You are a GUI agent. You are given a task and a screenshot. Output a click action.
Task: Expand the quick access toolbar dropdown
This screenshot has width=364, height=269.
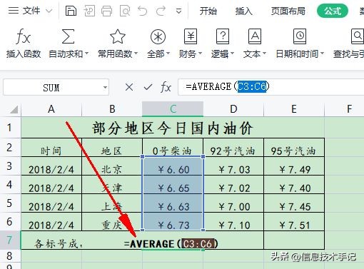[178, 11]
